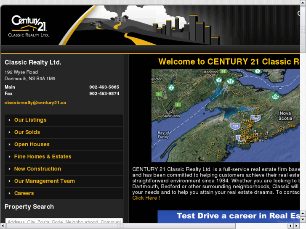Screen dimensions: 306x229
Task: Click the Classic Realty Ltd. heading
Action: point(33,62)
